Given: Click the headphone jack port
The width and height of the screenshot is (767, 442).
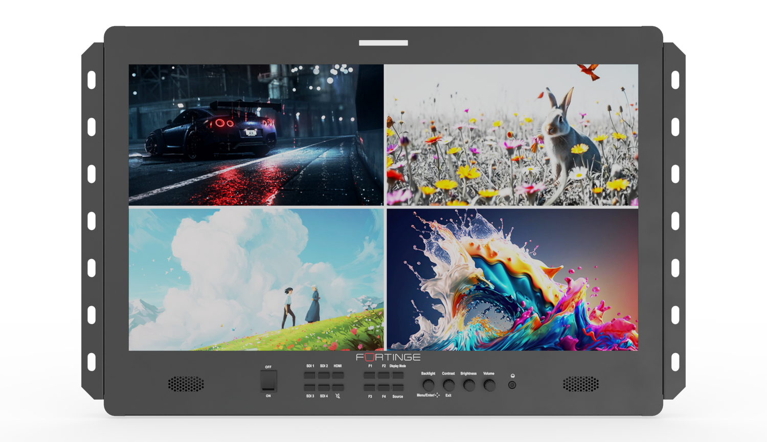Looking at the screenshot, I should point(512,385).
